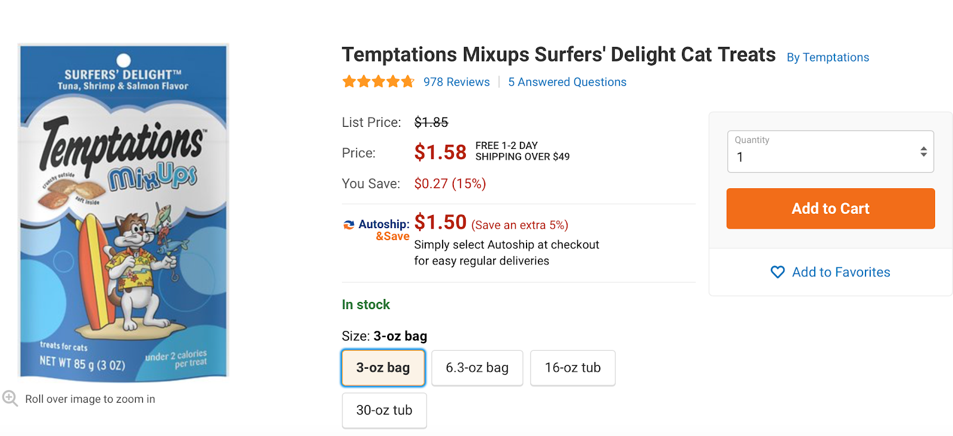The image size is (953, 436).
Task: View the 5 Answered Questions link
Action: point(567,82)
